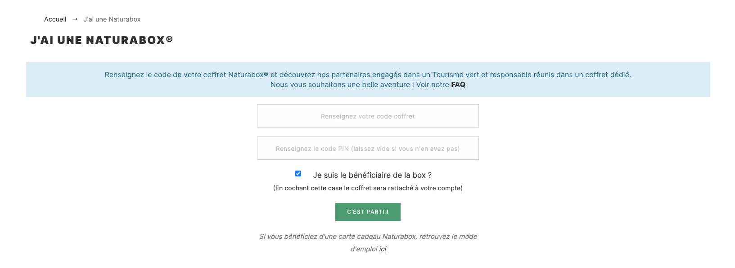The image size is (735, 268).
Task: Click the "En cochant cette case" note
Action: click(368, 188)
